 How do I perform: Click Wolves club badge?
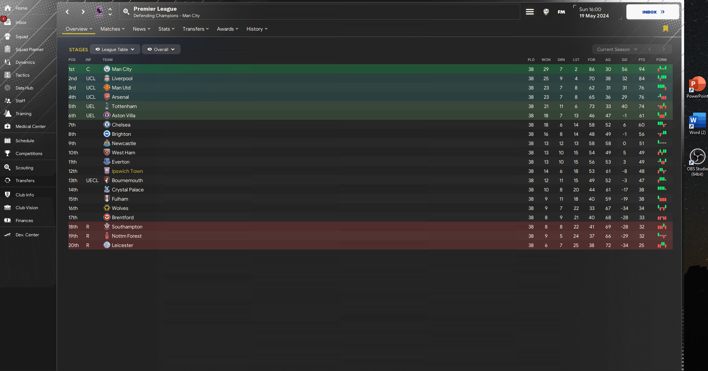[x=107, y=208]
